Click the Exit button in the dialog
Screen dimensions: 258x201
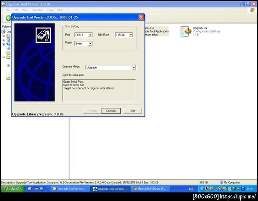132,111
